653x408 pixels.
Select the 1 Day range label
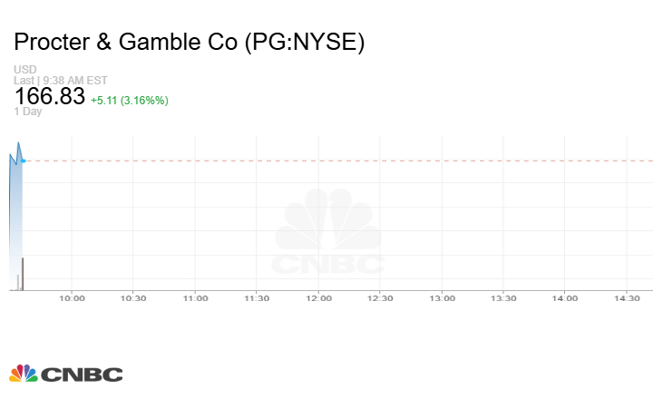tap(28, 112)
